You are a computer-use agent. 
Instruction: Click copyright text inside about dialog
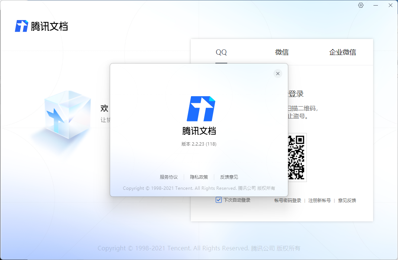(199, 188)
